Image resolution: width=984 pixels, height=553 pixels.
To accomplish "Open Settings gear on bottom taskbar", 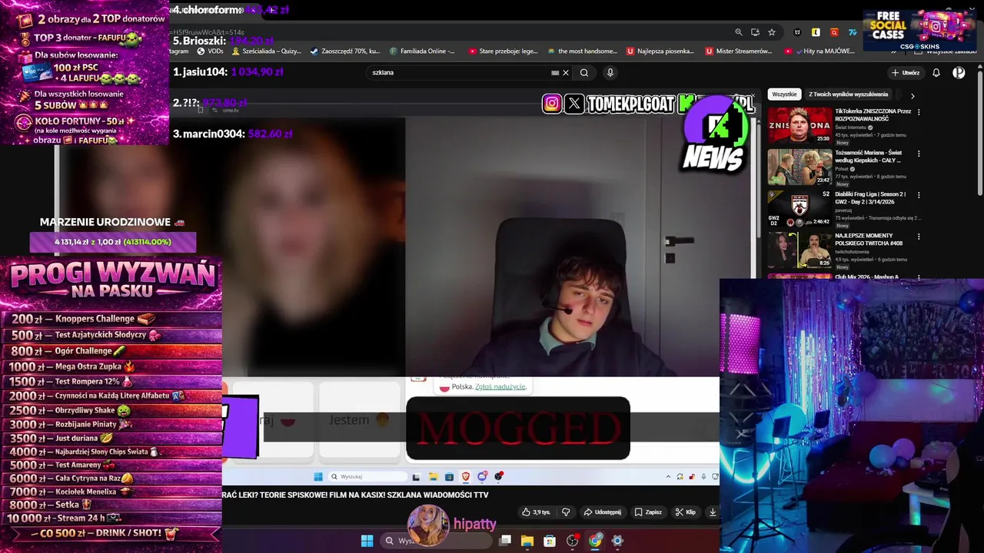I will pos(617,541).
